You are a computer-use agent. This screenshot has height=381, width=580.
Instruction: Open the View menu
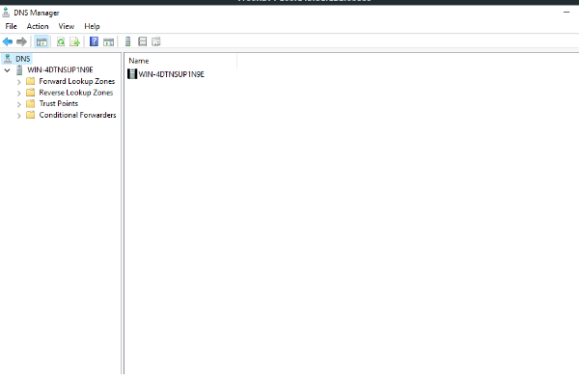coord(67,26)
